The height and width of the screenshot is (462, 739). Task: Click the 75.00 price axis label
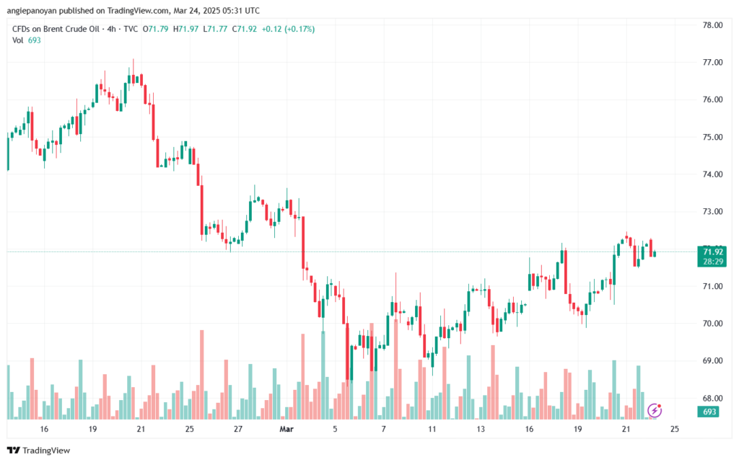(x=713, y=137)
